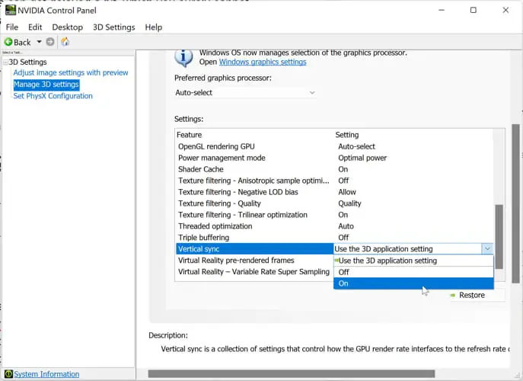Image resolution: width=523 pixels, height=381 pixels.
Task: Select the Shader Cache feature row
Action: [334, 169]
